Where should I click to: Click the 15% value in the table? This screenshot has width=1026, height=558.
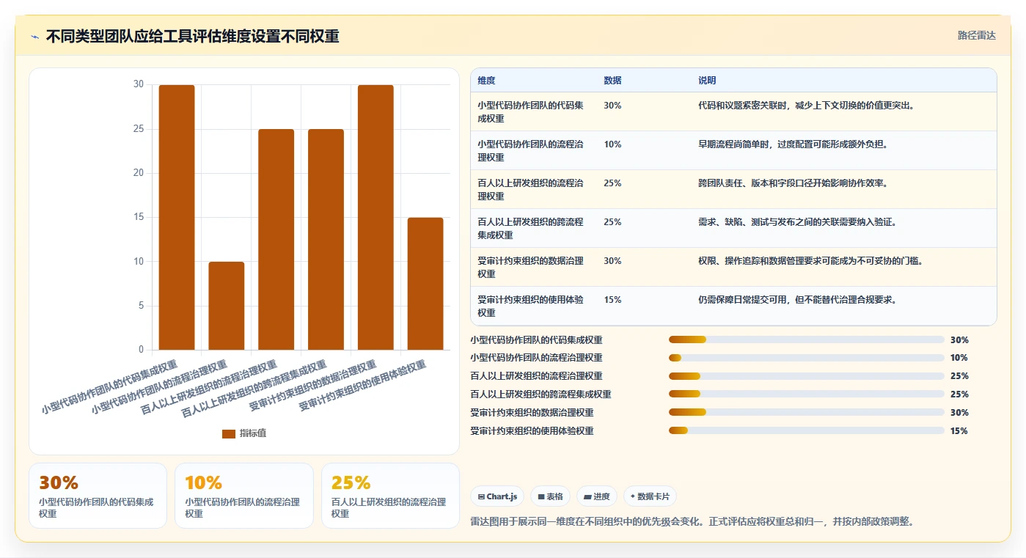pyautogui.click(x=612, y=300)
